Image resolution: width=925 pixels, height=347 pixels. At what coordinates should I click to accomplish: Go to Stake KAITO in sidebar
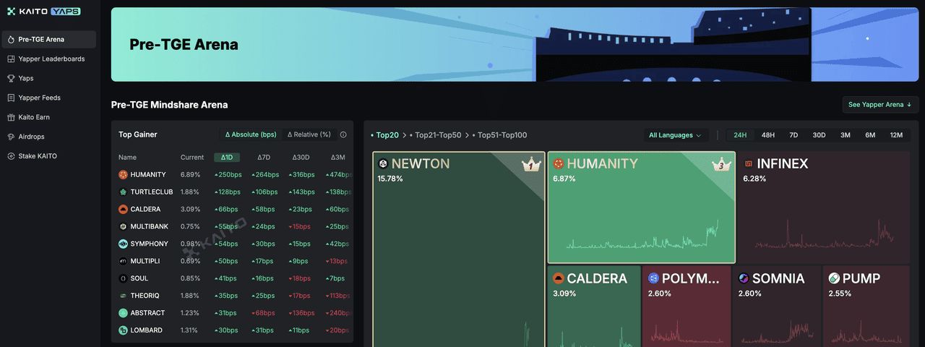(x=38, y=156)
